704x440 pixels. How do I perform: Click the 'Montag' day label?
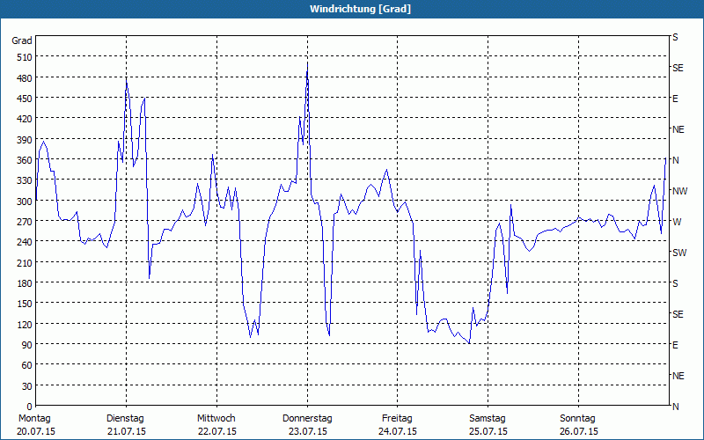34,418
